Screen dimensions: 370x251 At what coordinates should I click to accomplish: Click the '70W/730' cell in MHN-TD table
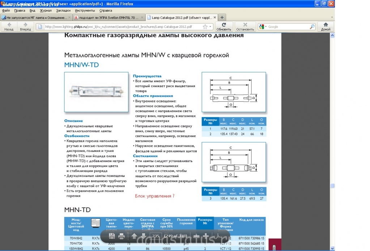pos(76,243)
